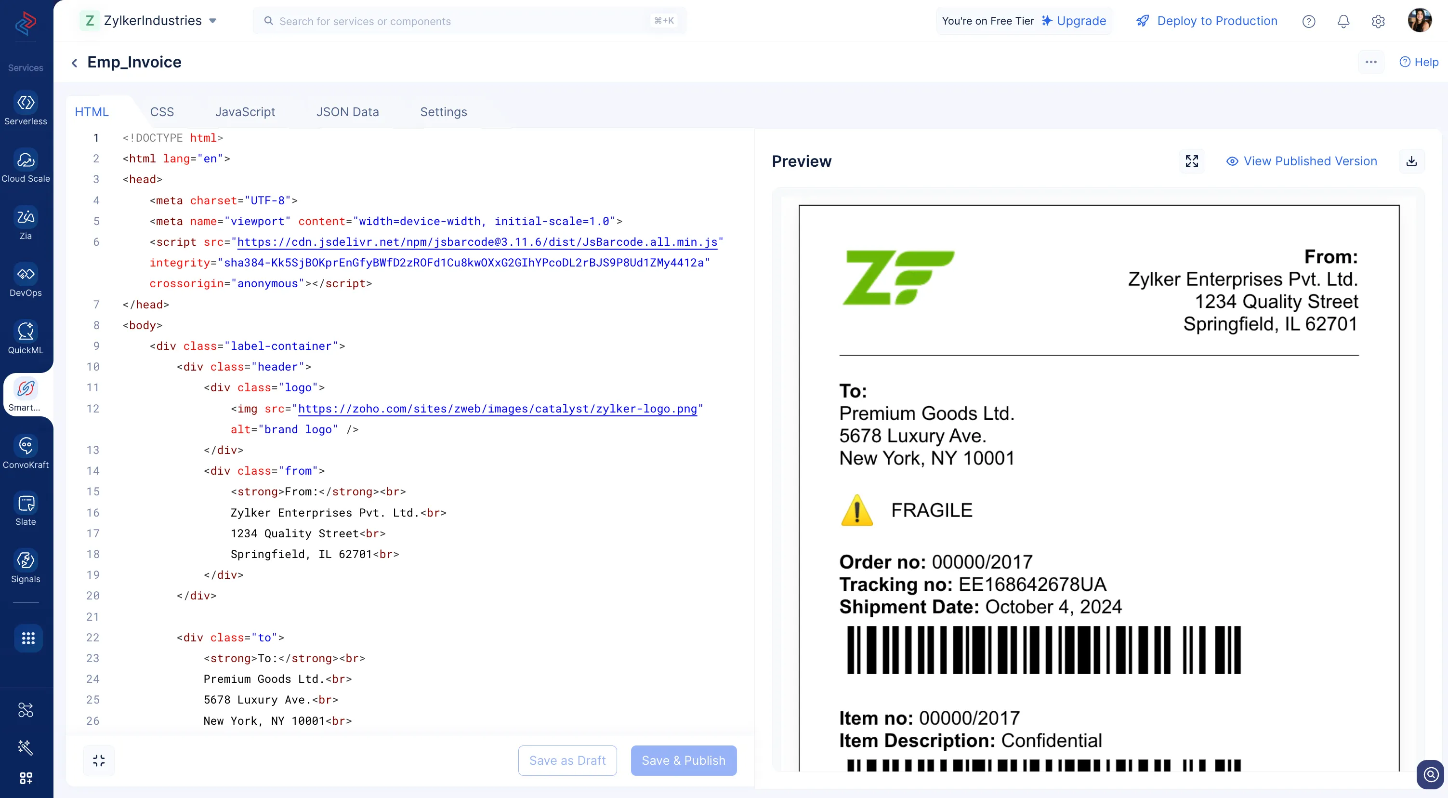
Task: Click the '<div class="label-container">' code line
Action: pos(247,346)
